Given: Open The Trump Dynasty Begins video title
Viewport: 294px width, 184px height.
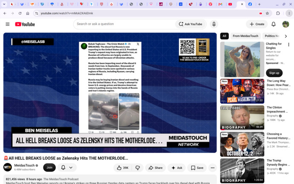Looking at the screenshot, I should [278, 162].
